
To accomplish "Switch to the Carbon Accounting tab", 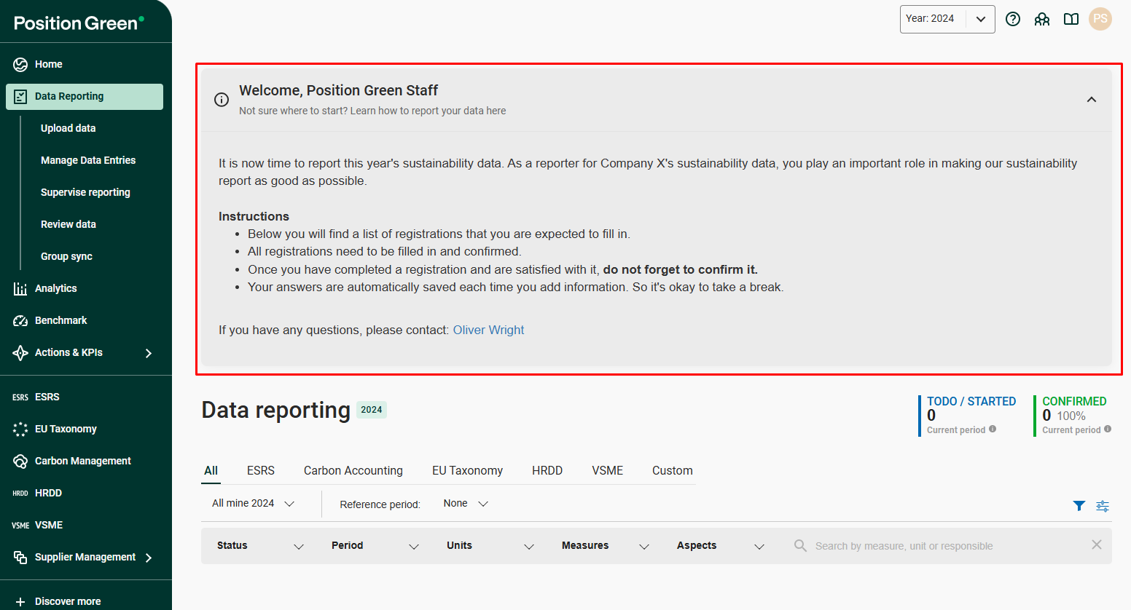I will (353, 470).
